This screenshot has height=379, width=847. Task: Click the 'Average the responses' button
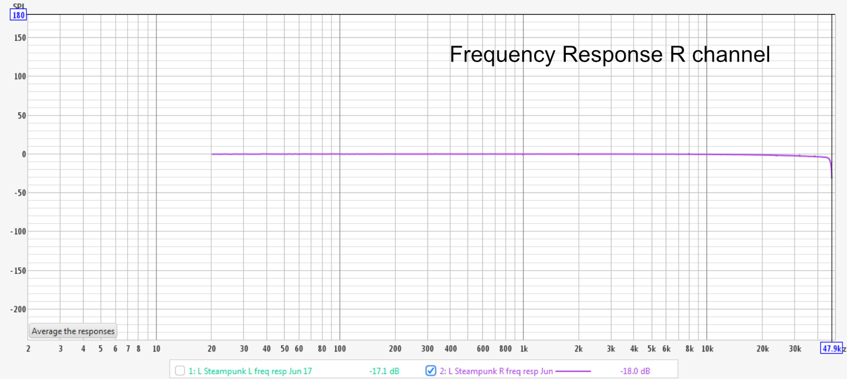pyautogui.click(x=72, y=331)
